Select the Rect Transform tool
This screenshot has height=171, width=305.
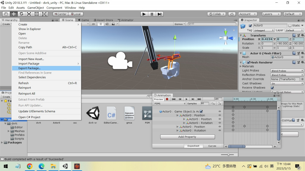point(36,14)
